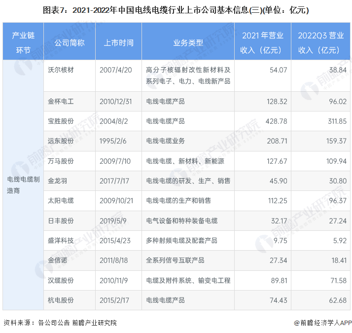Click company name 杭电股份
Screen dimensions: 352x333
click(61, 300)
